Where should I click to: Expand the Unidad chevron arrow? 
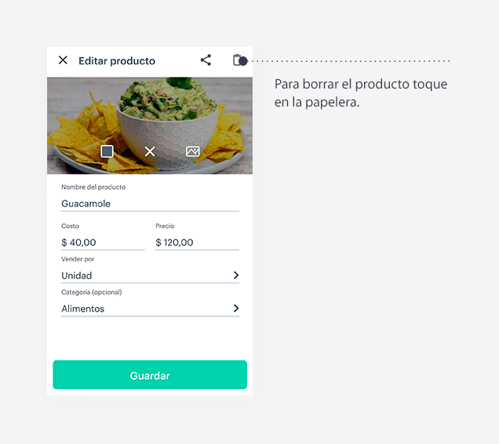click(236, 276)
